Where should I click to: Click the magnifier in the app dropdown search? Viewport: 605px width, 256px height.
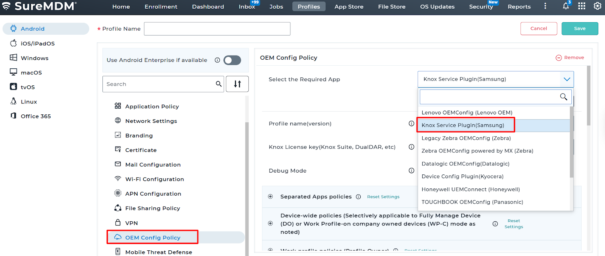click(563, 97)
